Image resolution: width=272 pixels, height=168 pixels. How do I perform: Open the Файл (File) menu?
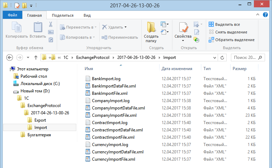point(13,15)
